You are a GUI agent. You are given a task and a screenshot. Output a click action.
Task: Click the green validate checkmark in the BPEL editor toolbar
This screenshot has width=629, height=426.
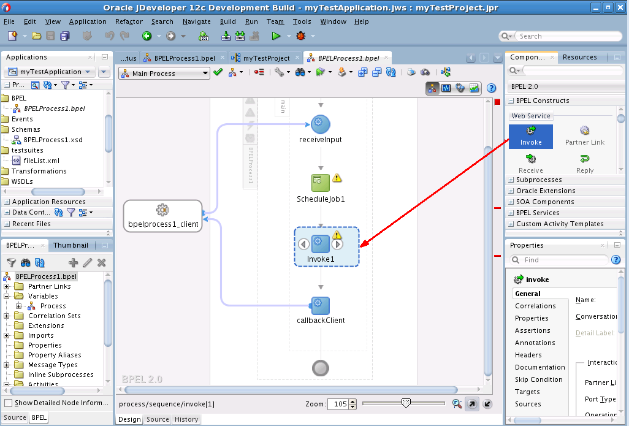click(218, 72)
